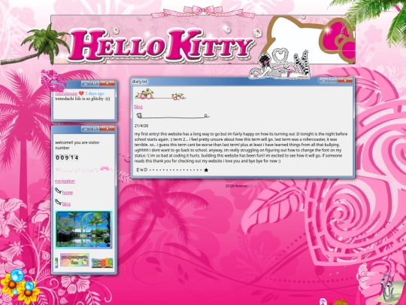Close the status update window

[108, 84]
